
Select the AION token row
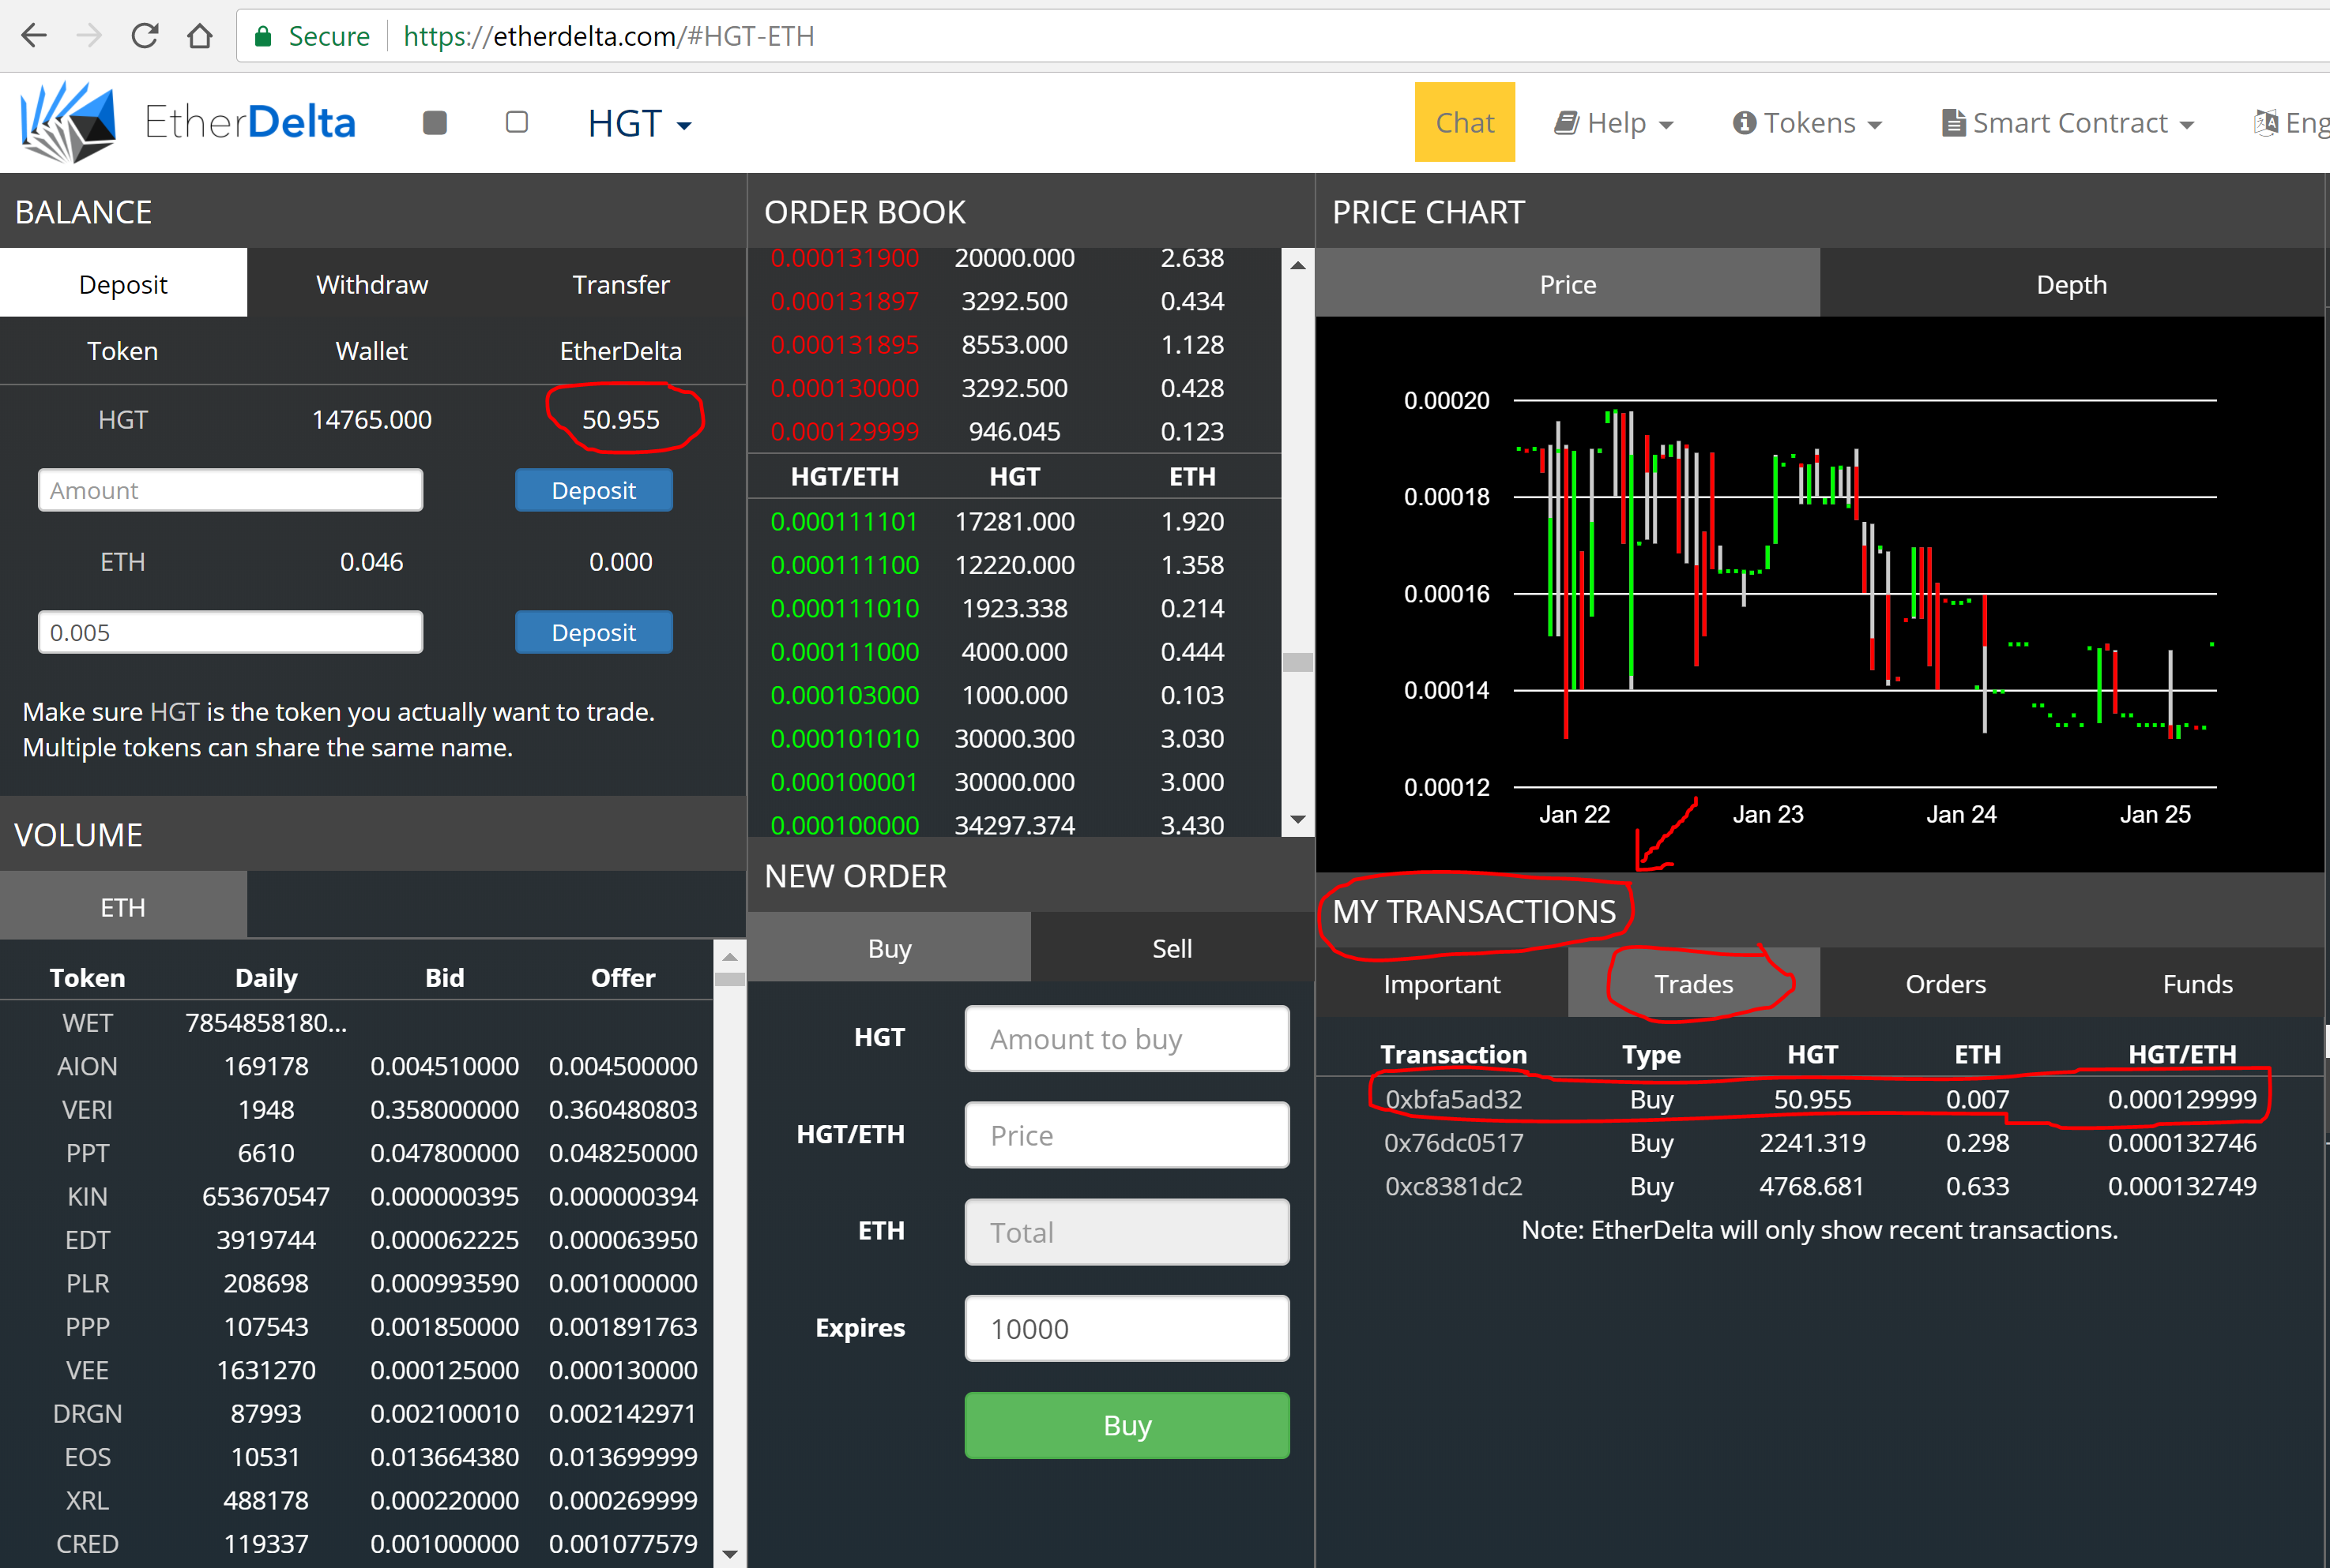point(356,1066)
